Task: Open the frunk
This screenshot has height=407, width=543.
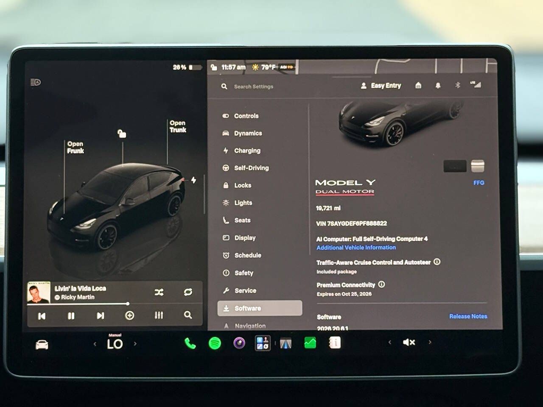Action: 75,147
